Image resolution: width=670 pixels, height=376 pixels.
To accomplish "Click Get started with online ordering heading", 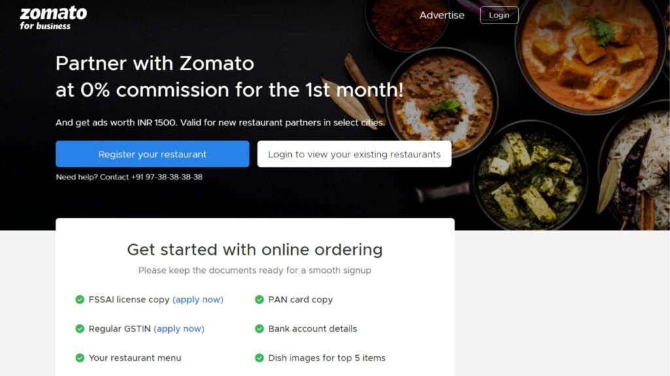I will point(255,250).
